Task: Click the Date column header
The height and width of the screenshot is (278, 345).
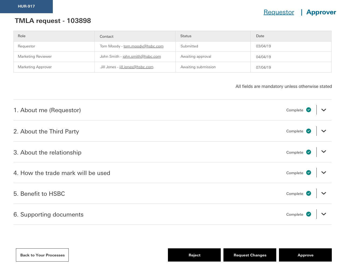Action: [291, 36]
